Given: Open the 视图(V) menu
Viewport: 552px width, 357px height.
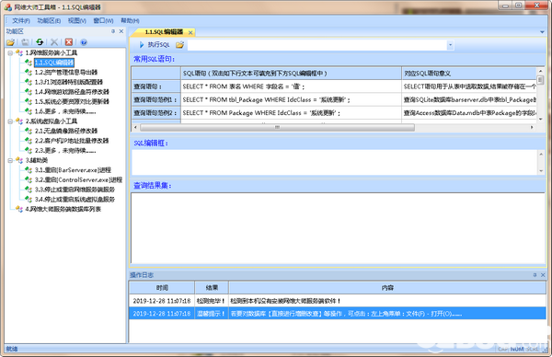Looking at the screenshot, I should [x=77, y=21].
